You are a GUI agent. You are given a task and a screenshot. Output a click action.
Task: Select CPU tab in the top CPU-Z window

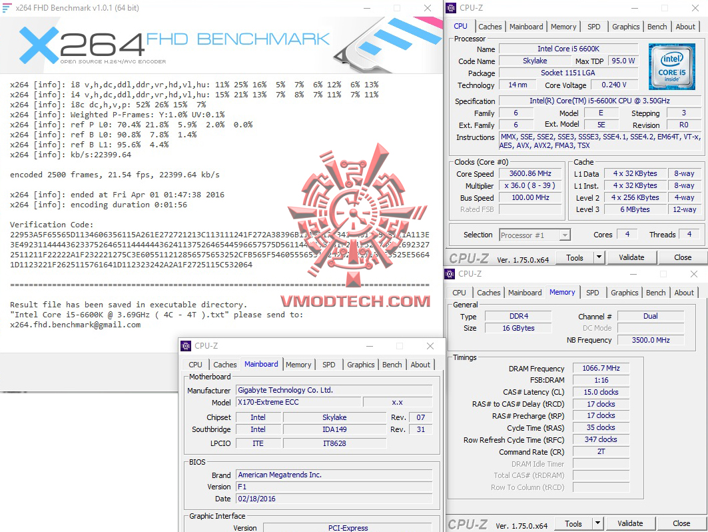(x=460, y=26)
